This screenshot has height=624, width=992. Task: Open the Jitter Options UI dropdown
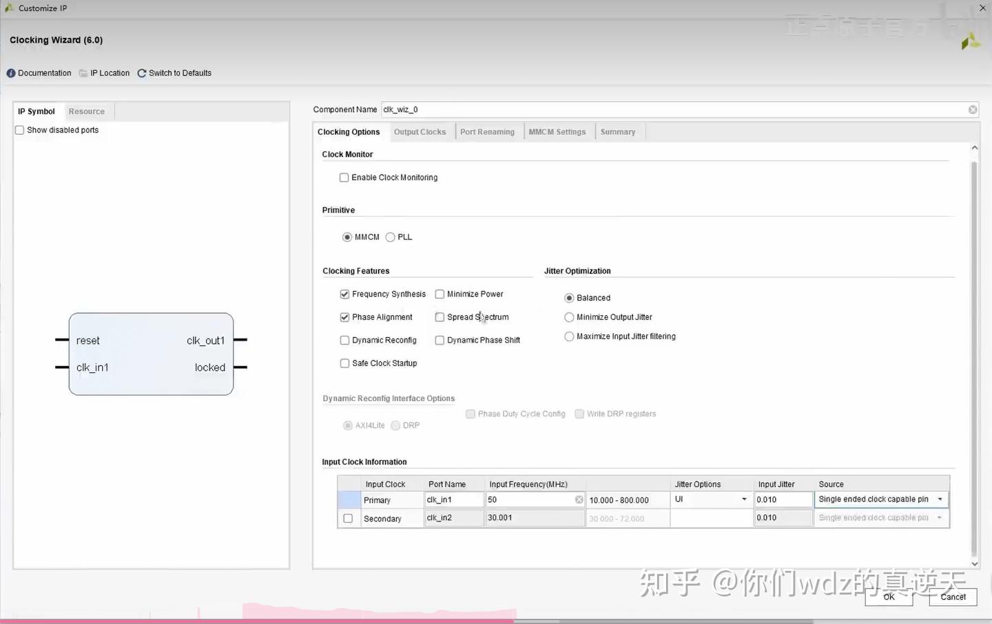[743, 499]
